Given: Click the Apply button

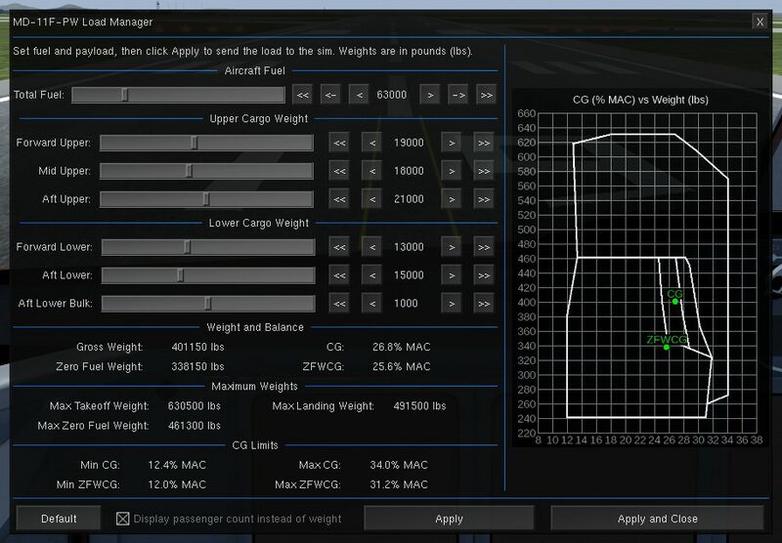Looking at the screenshot, I should (x=449, y=519).
